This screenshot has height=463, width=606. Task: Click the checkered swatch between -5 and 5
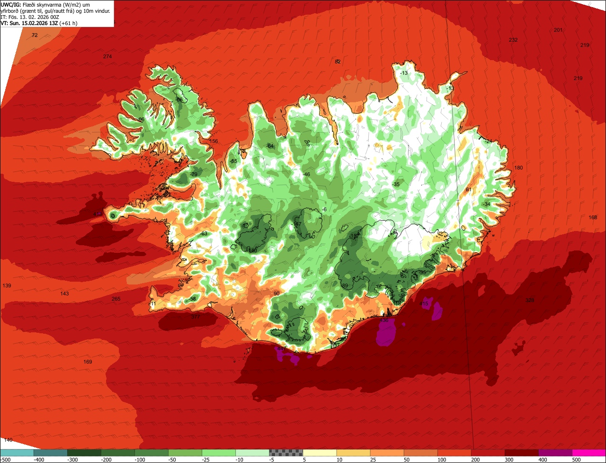point(286,453)
